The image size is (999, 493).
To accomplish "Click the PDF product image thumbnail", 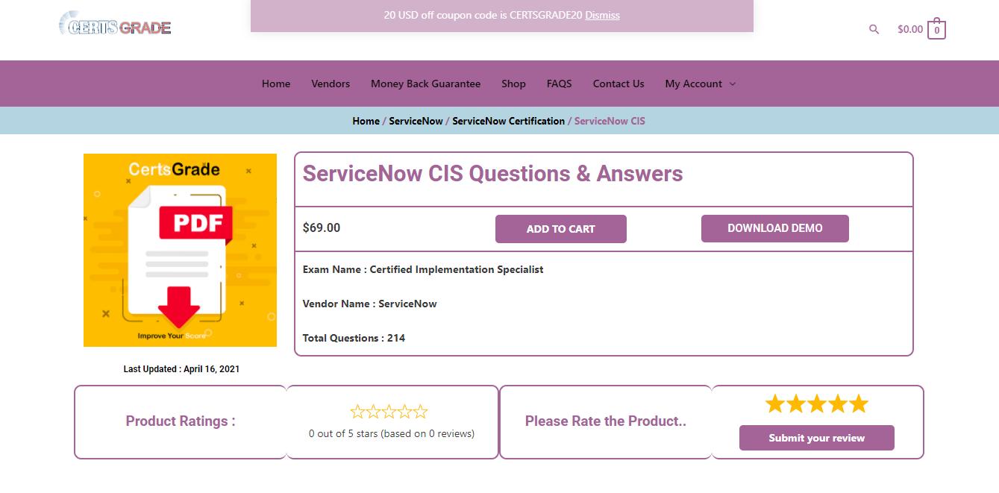I will 180,250.
